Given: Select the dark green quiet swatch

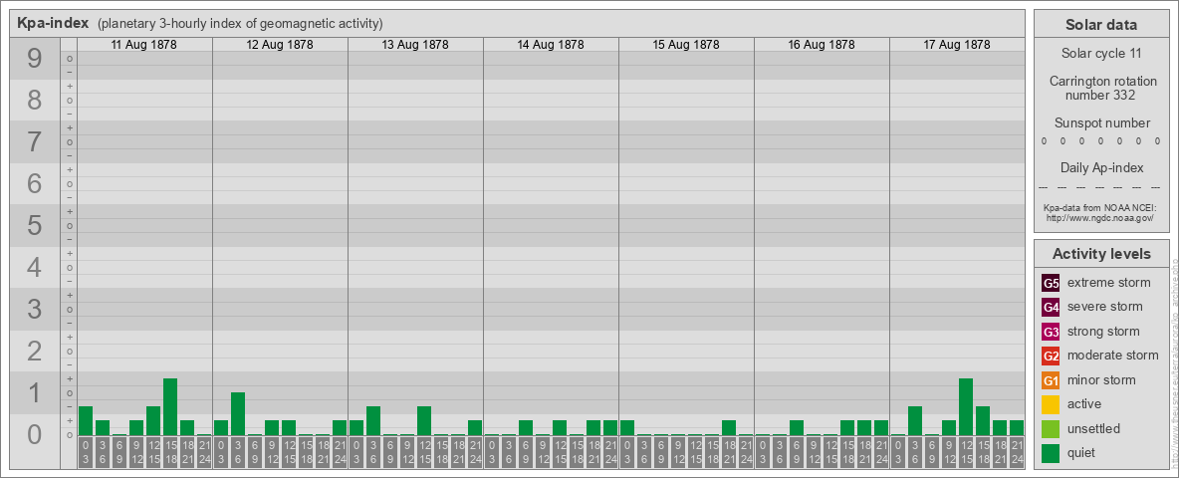Looking at the screenshot, I should (1051, 453).
